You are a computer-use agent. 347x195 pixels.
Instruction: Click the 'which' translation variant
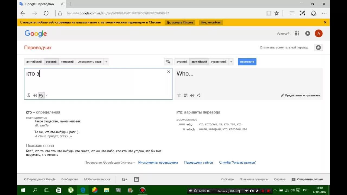[190, 129]
